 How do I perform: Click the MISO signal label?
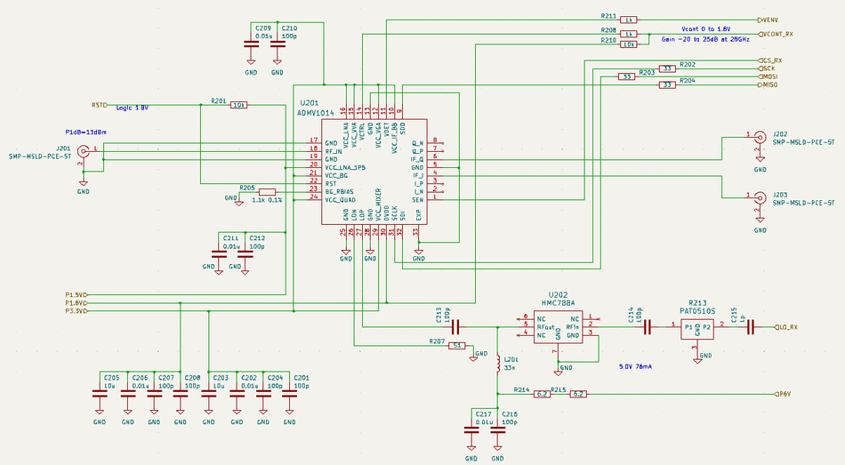tap(769, 85)
